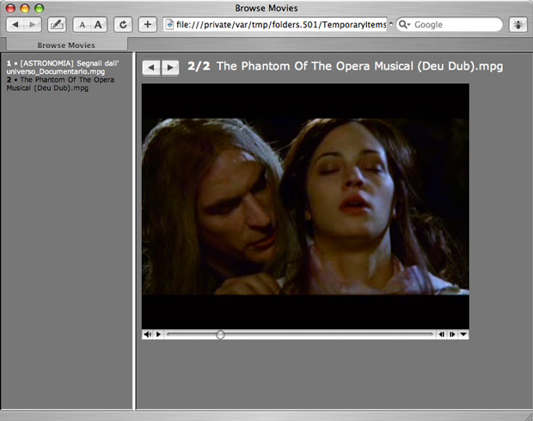Open the ASTRONOMIA Segnali dall'universo movie link
The width and height of the screenshot is (533, 421).
(63, 67)
